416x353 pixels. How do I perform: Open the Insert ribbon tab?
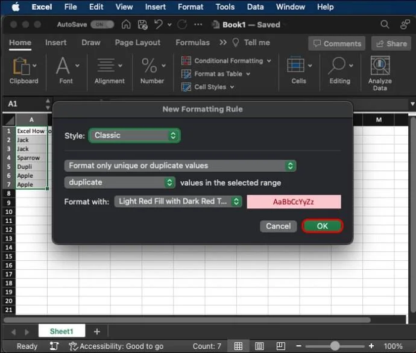(55, 43)
